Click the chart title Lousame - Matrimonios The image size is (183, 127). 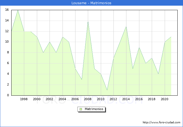91,3
